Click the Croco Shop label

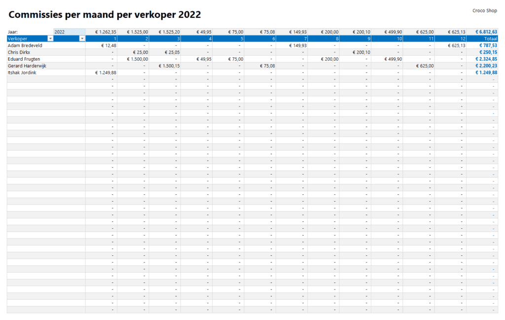484,10
